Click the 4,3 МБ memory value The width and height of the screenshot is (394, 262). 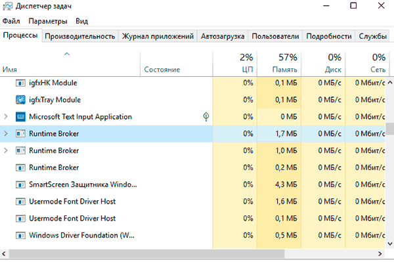pos(286,185)
